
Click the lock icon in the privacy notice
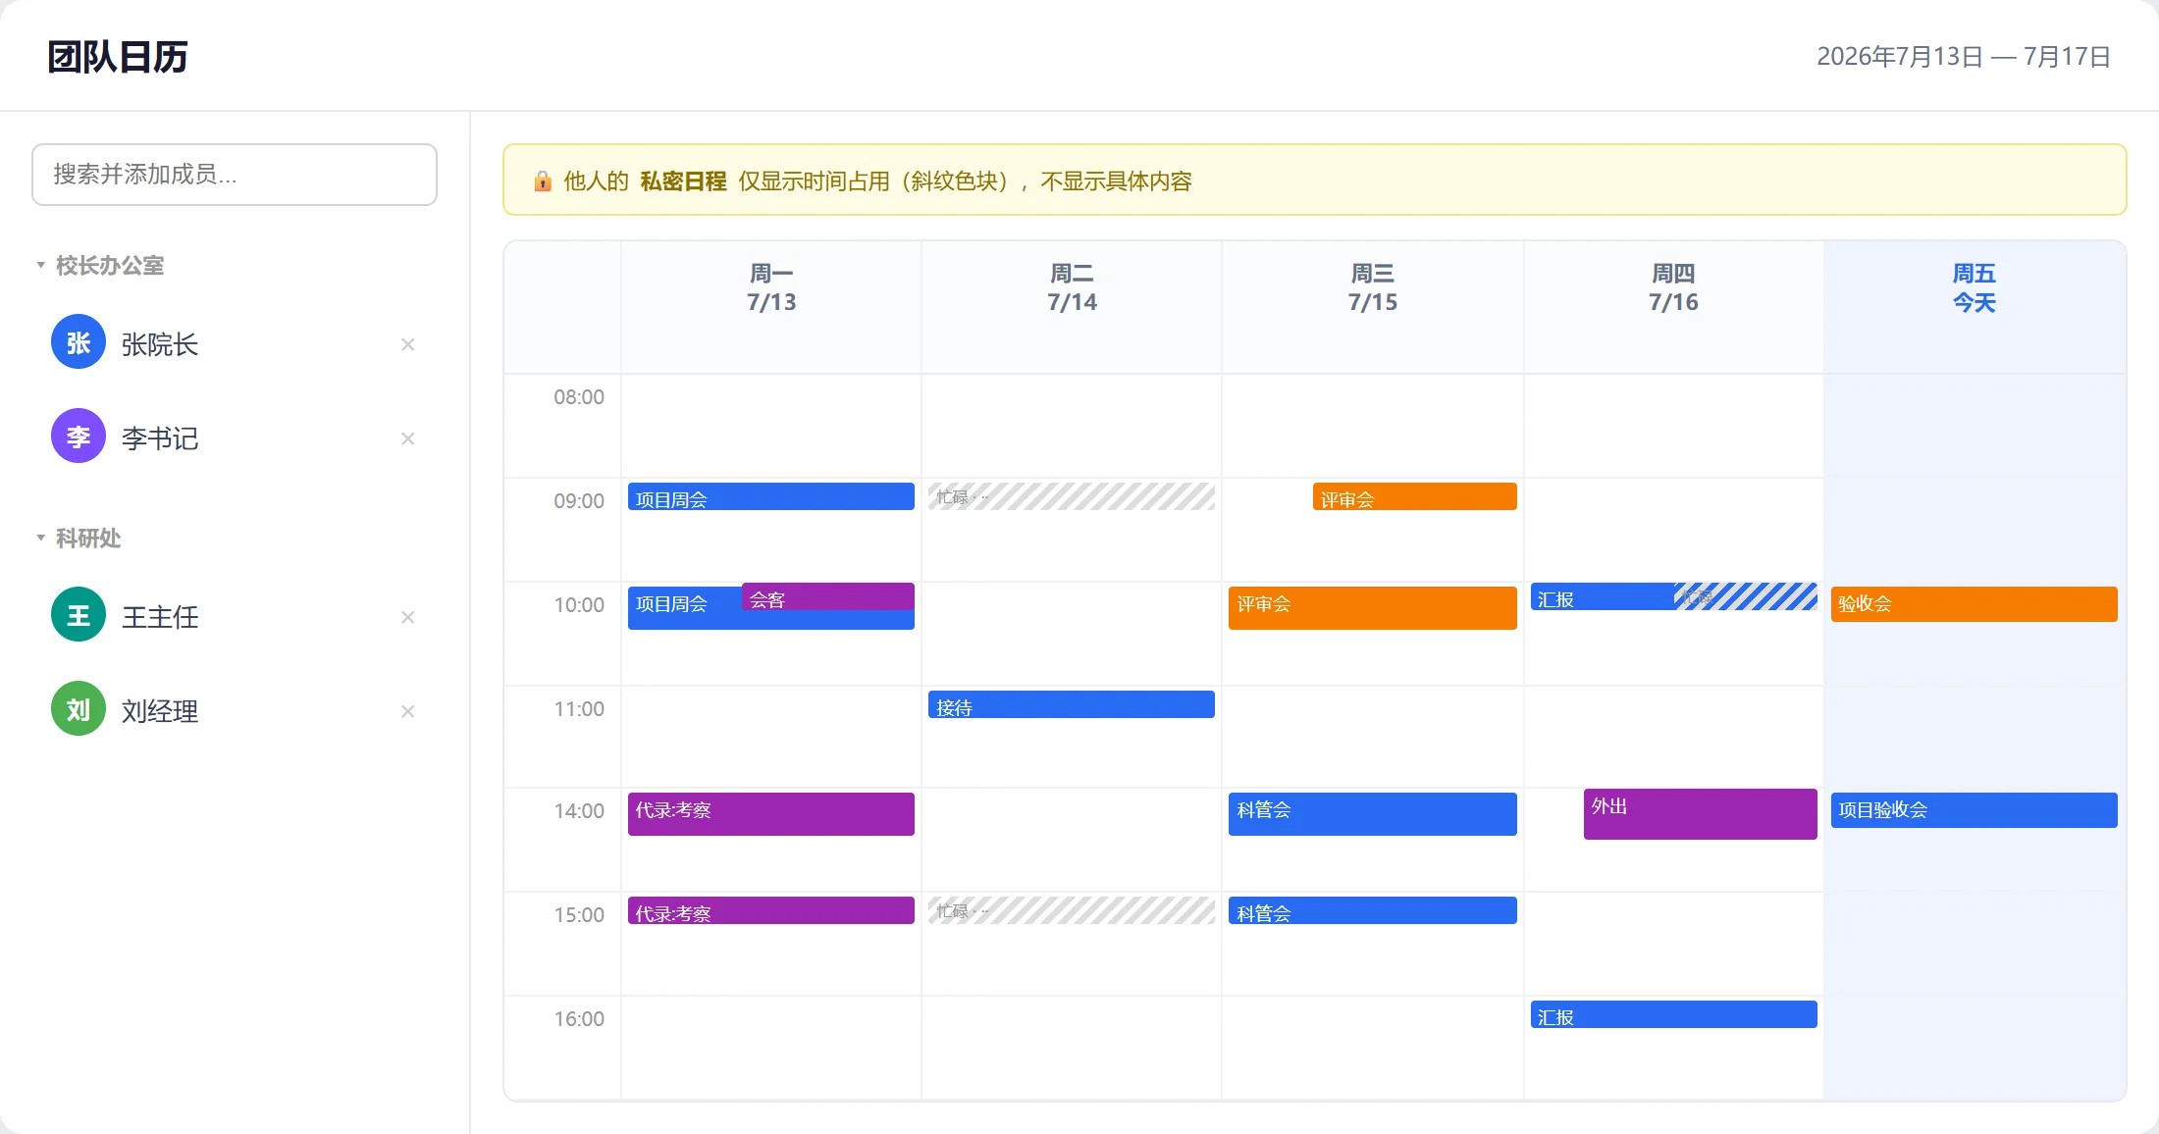point(543,181)
